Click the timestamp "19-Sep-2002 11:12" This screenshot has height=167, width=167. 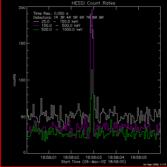point(154,164)
